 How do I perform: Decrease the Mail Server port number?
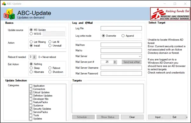115,63
